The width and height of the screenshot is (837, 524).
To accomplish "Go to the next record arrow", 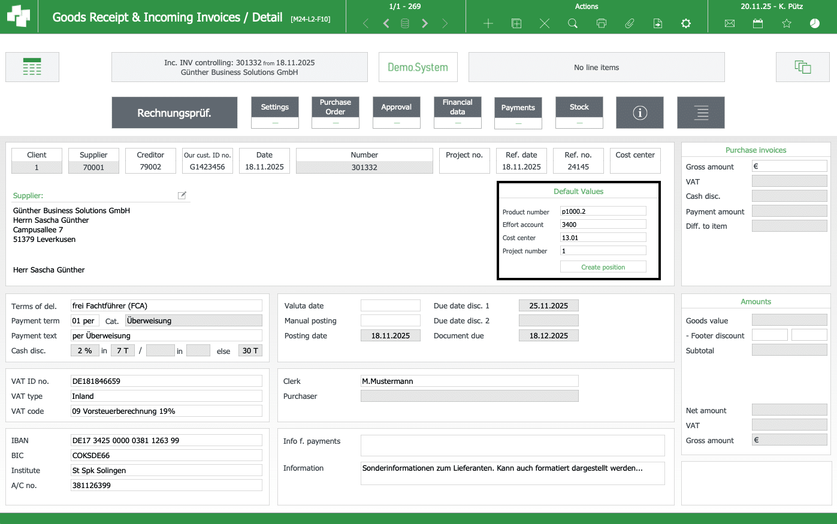I will pyautogui.click(x=425, y=23).
